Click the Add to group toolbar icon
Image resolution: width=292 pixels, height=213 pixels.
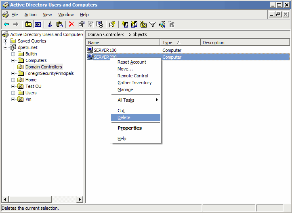coord(171,24)
